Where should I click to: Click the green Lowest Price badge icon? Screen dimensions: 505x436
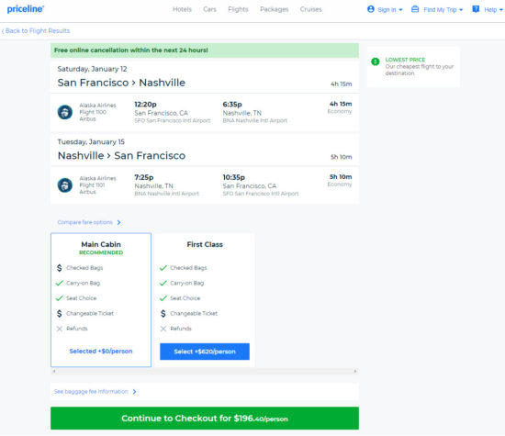click(376, 61)
